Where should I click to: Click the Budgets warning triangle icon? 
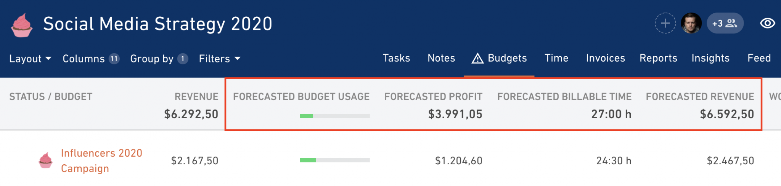pyautogui.click(x=477, y=58)
